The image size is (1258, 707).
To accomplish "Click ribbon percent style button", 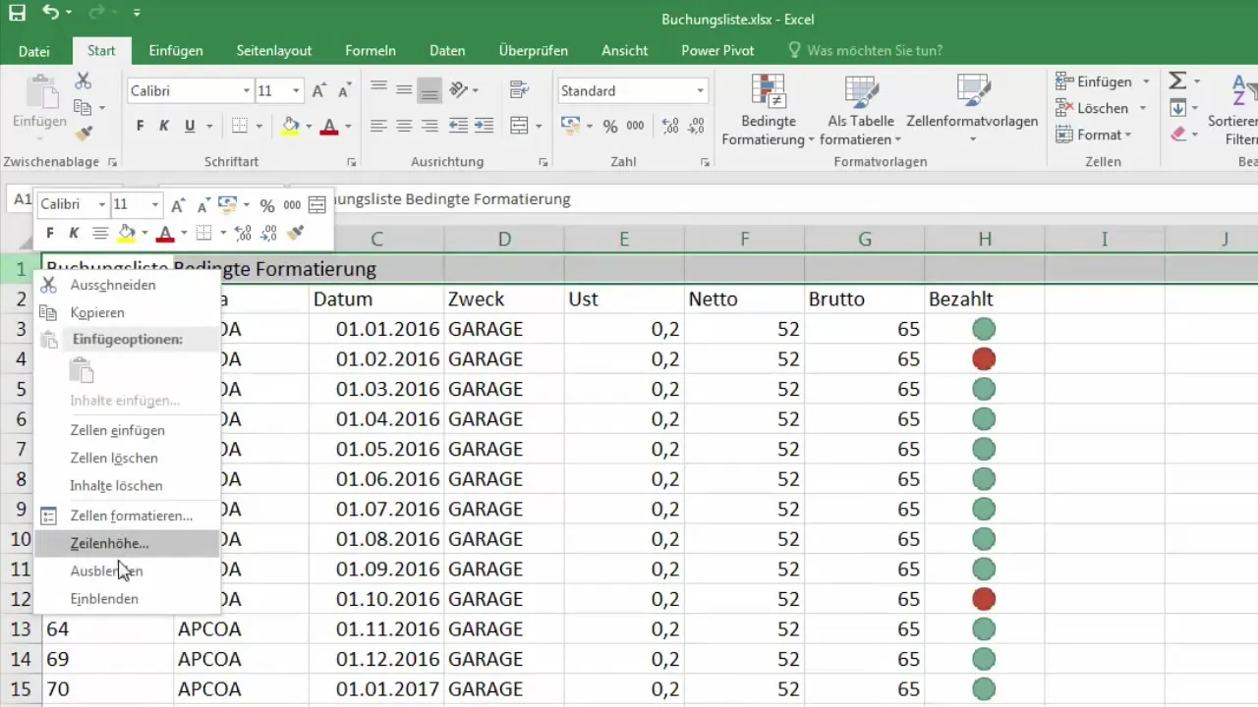I will [x=610, y=126].
